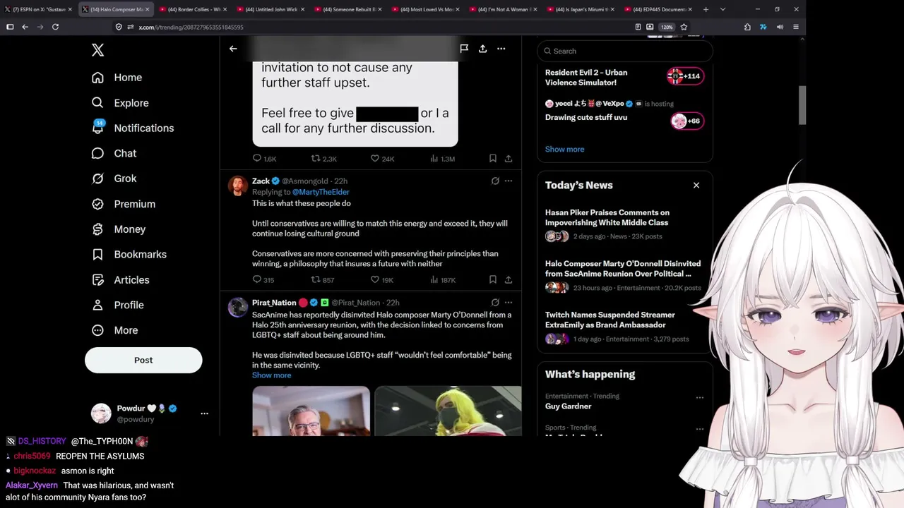Switch to the Most Loved Vs Most browser tab

coord(426,9)
